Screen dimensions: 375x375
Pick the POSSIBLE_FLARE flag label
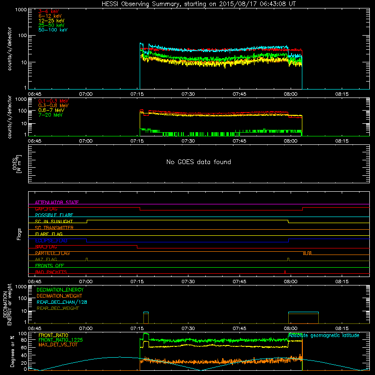[x=54, y=215]
